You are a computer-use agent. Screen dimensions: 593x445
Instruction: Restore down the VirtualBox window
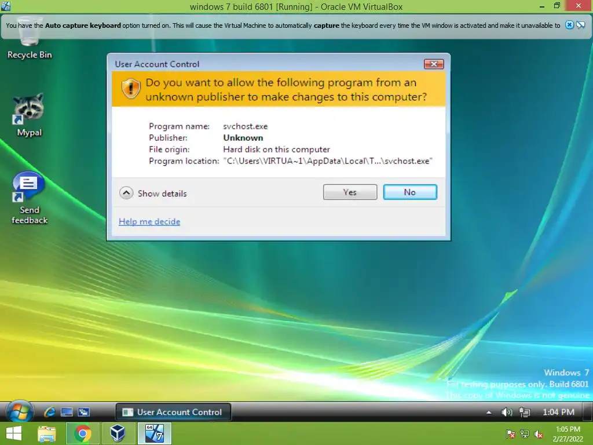click(x=557, y=6)
